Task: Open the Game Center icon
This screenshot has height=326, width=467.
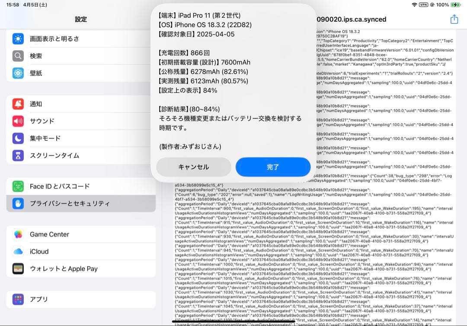Action: pos(17,234)
